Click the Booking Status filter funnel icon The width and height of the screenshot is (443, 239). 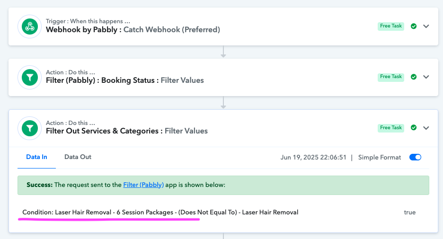click(x=29, y=77)
